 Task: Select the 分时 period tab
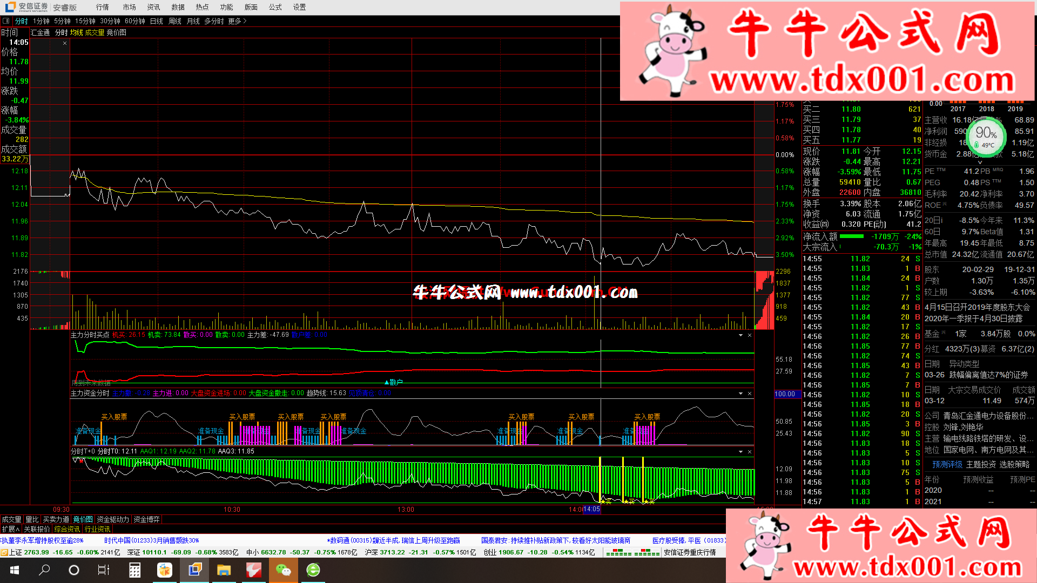tap(22, 21)
